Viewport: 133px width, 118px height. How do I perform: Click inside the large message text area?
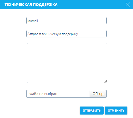coord(67,63)
